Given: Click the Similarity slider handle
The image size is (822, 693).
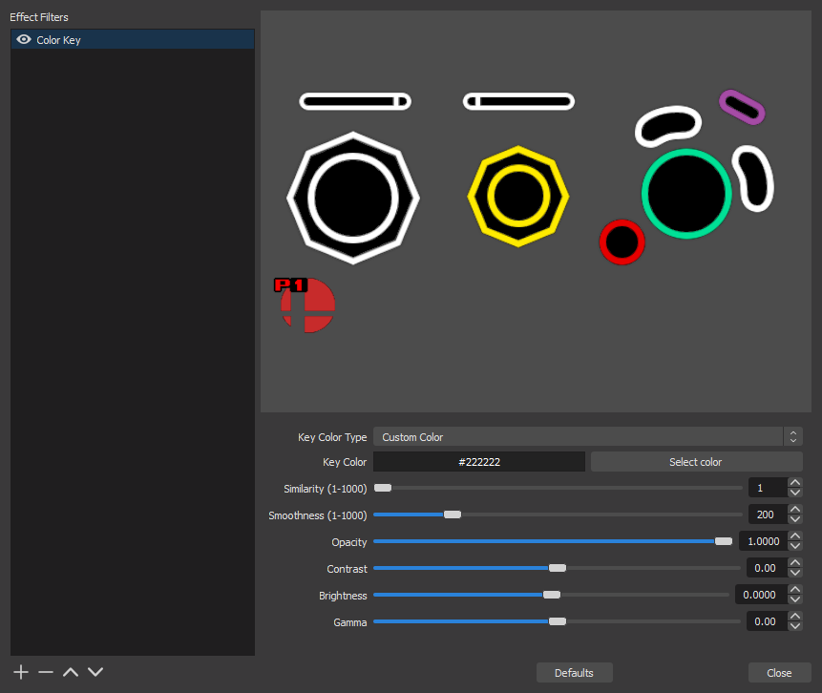Looking at the screenshot, I should click(x=383, y=488).
